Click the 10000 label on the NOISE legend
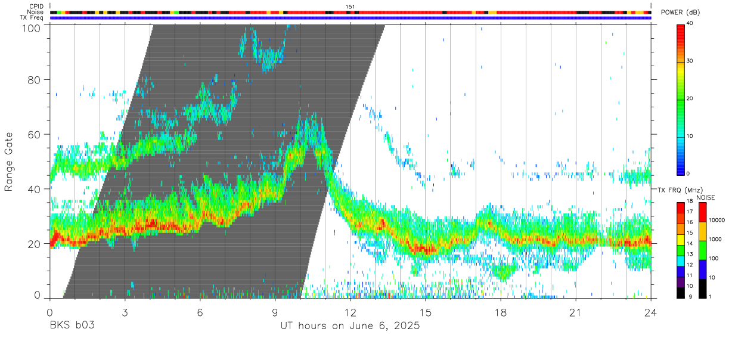 pos(717,221)
